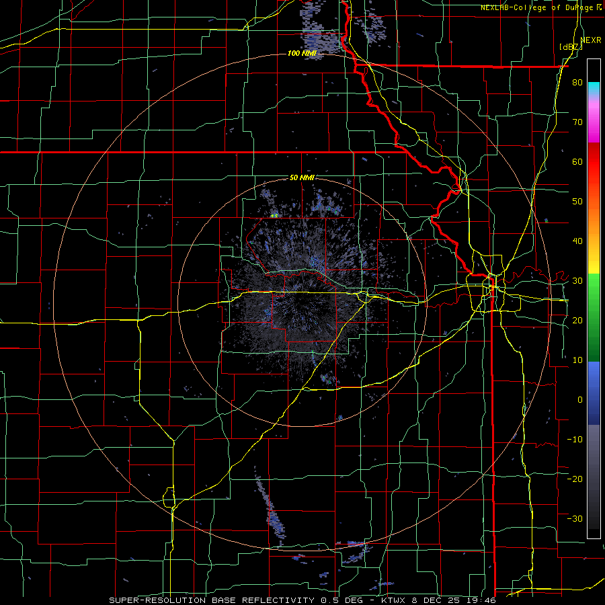
Task: Click the -10 value on the dBZ scale
Action: click(575, 439)
